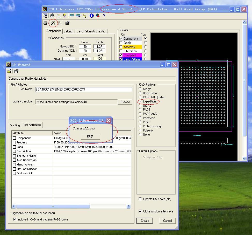Confirm the Successful run dialog
The height and width of the screenshot is (235, 252).
(90, 137)
